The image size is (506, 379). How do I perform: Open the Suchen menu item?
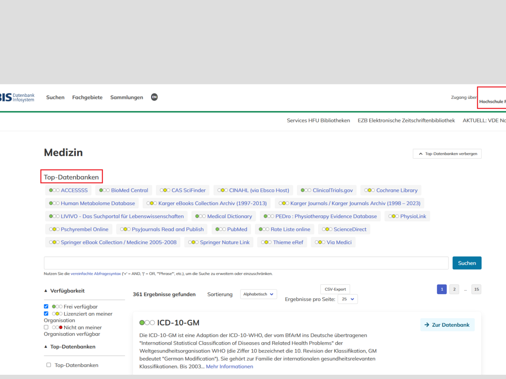(55, 97)
